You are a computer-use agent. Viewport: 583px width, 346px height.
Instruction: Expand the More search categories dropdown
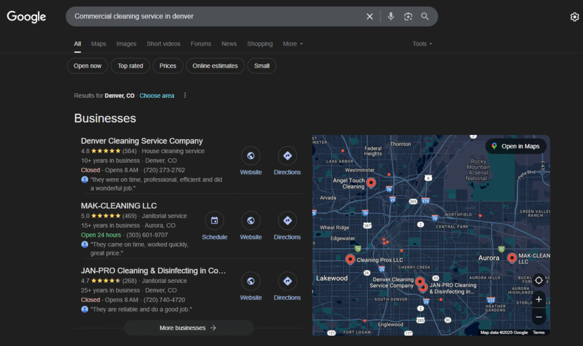[x=293, y=44]
